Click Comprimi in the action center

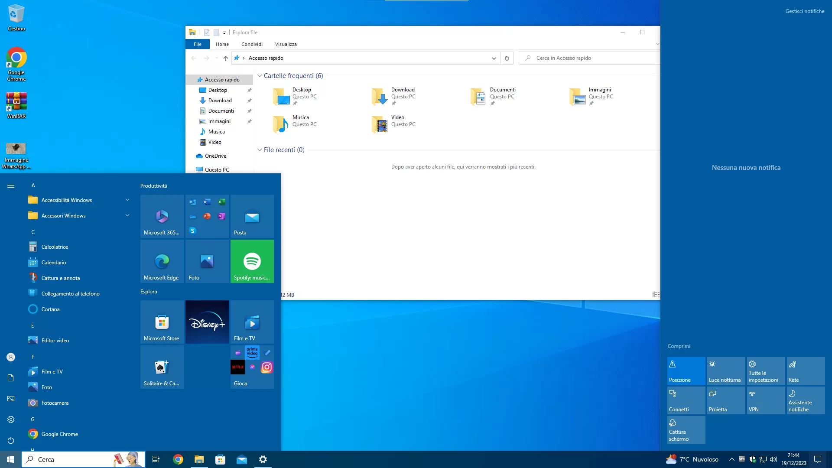679,346
